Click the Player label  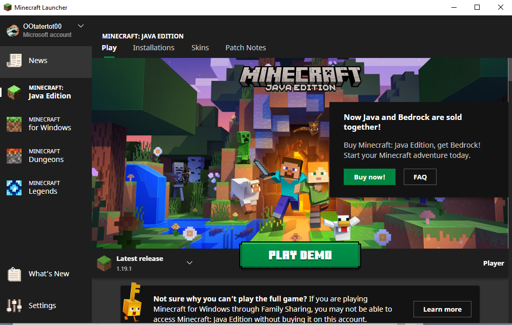(494, 263)
